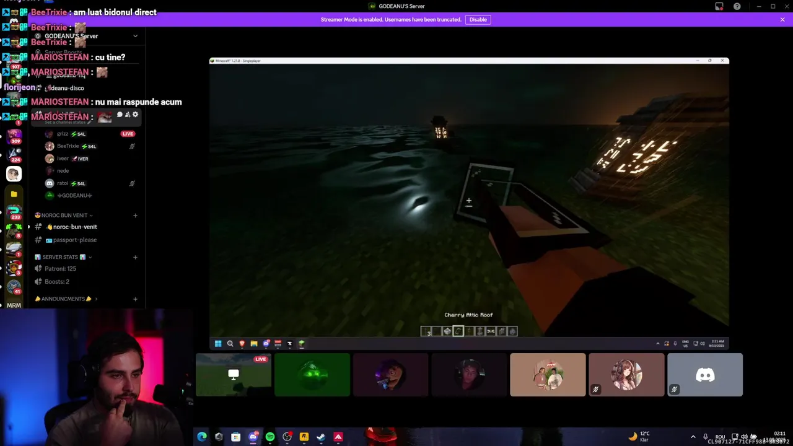Create channel in SERVER STATS category
Screen dimensions: 793x446
point(135,257)
